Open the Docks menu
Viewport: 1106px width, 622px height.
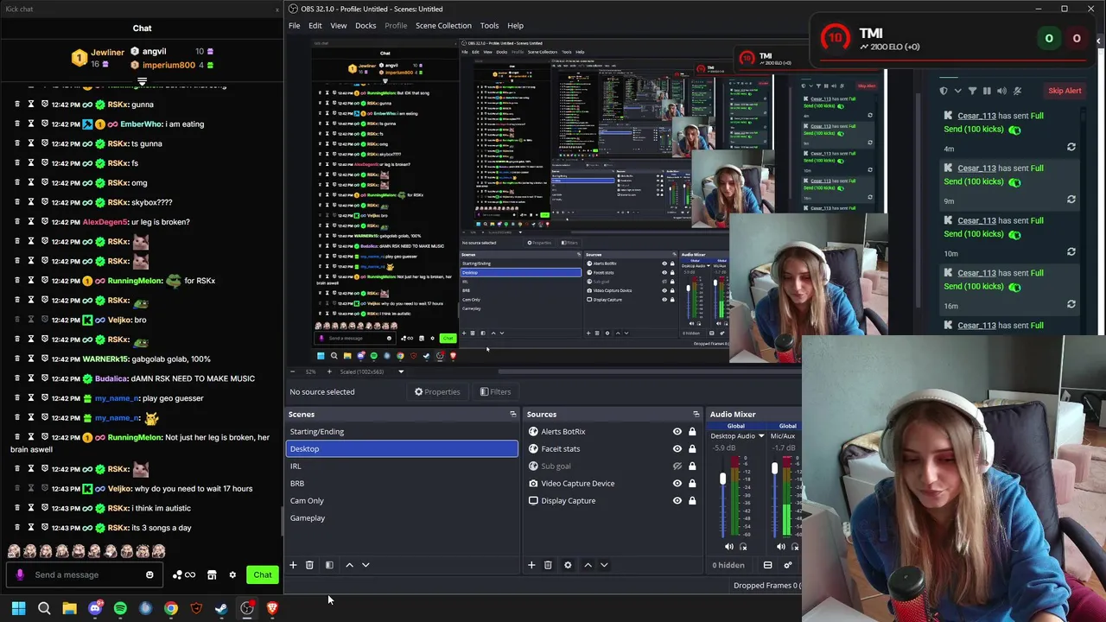365,26
